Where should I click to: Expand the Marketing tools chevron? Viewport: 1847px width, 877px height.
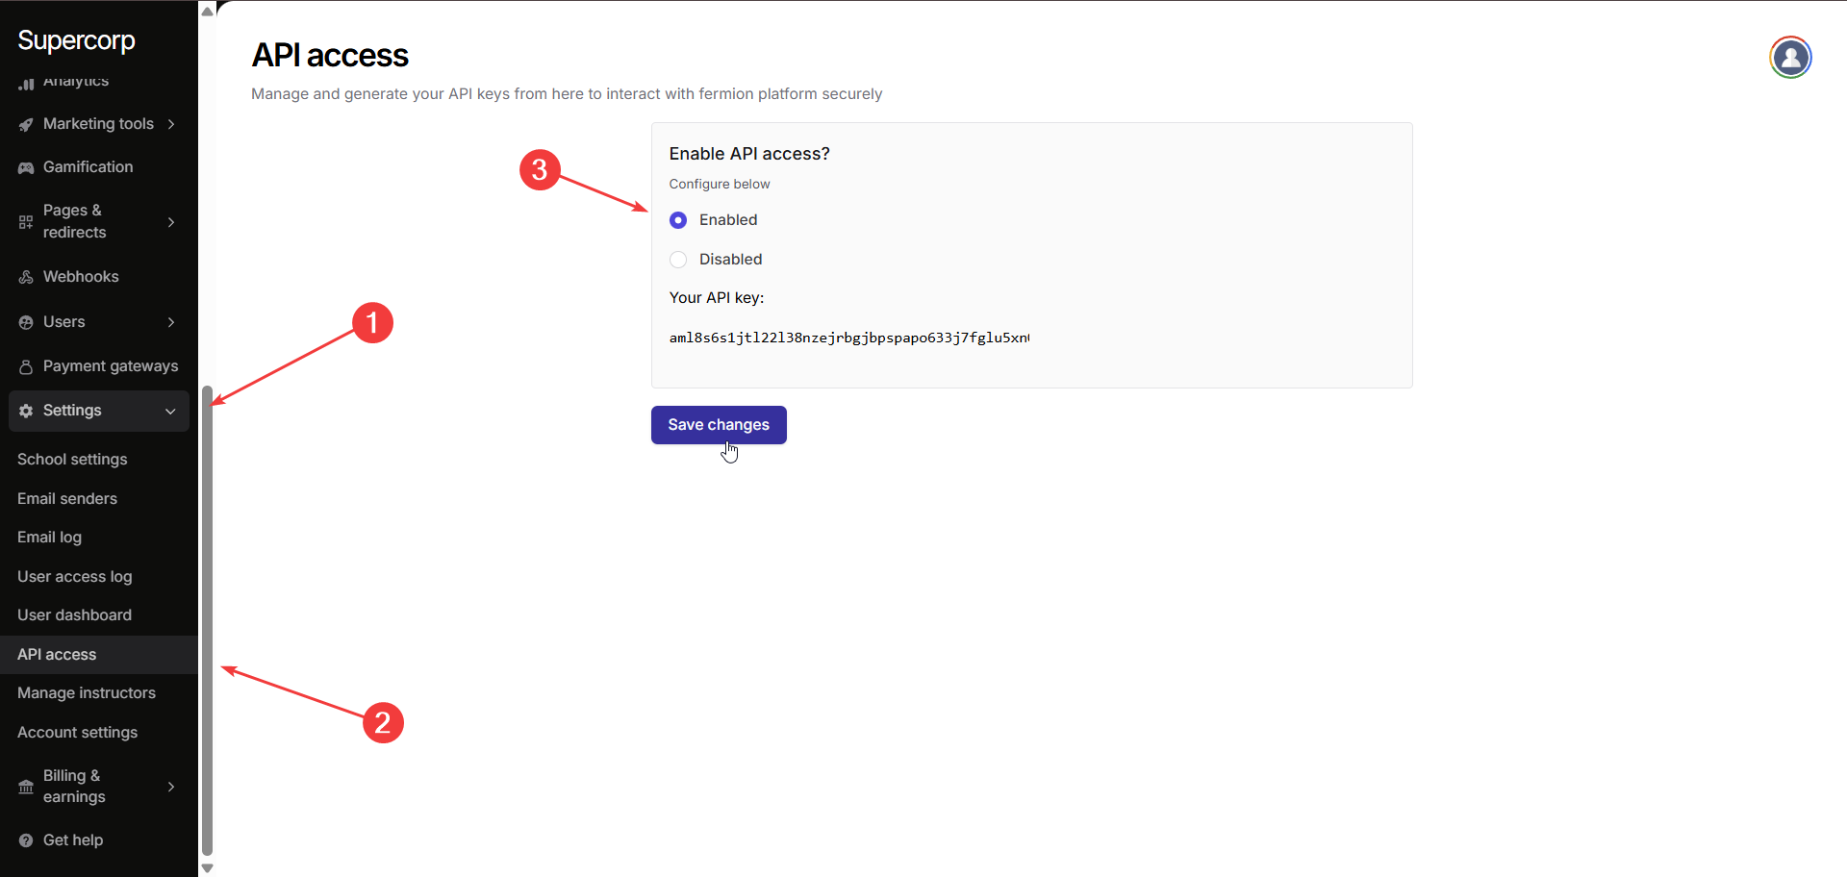pyautogui.click(x=171, y=124)
